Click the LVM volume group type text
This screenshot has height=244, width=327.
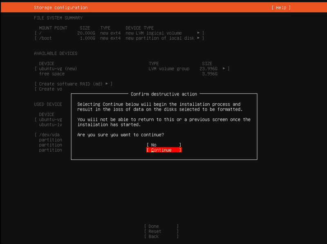coord(169,69)
